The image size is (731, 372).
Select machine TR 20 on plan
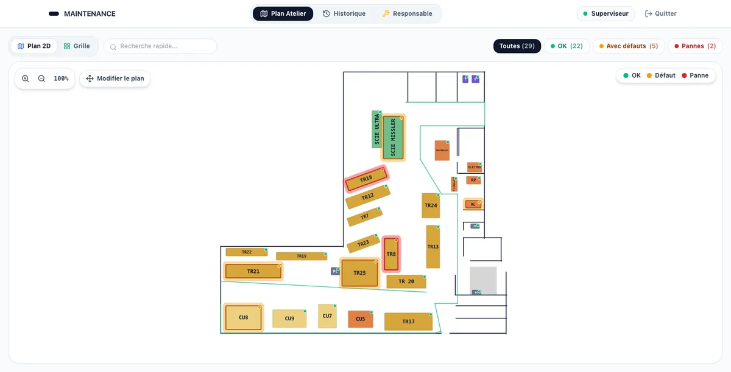tap(406, 281)
